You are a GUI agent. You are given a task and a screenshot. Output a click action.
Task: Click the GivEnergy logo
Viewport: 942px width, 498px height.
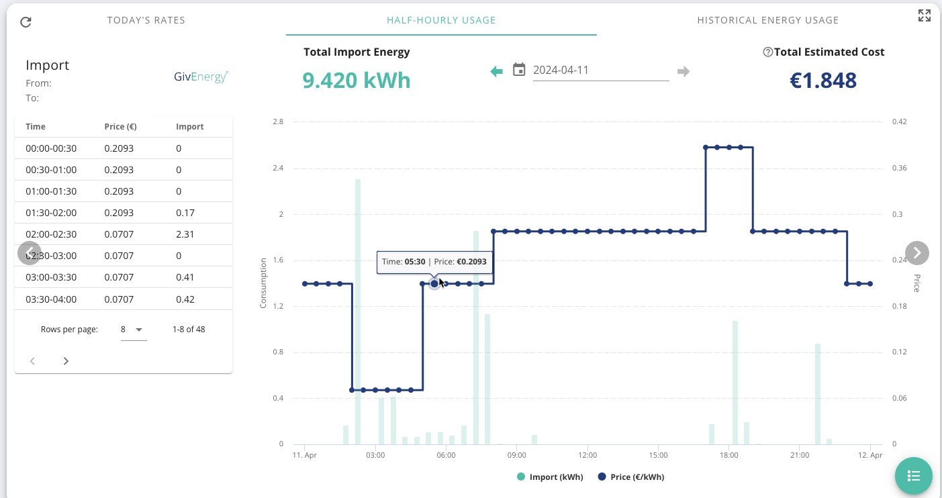click(x=201, y=77)
